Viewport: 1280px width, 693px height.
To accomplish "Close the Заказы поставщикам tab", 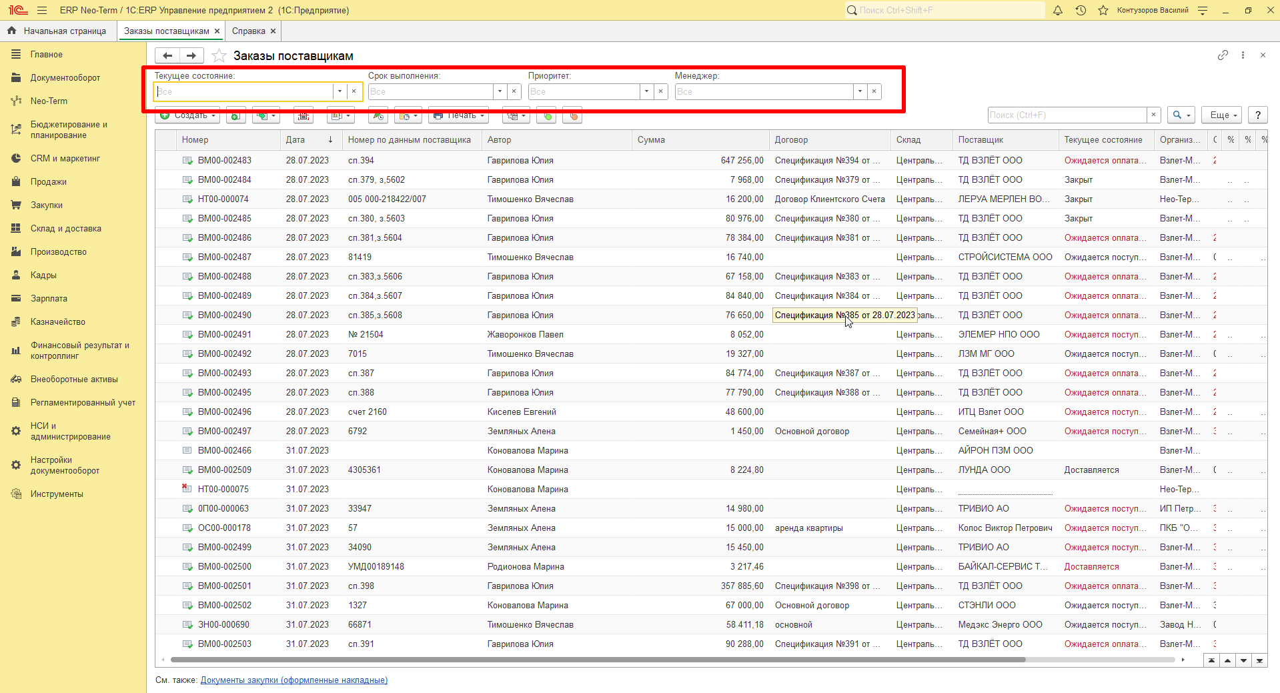I will pos(217,31).
